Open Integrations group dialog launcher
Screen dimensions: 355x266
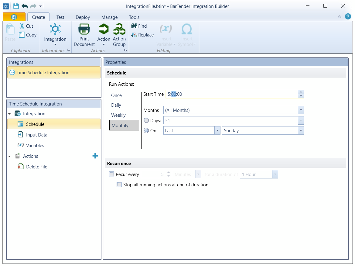(x=68, y=50)
